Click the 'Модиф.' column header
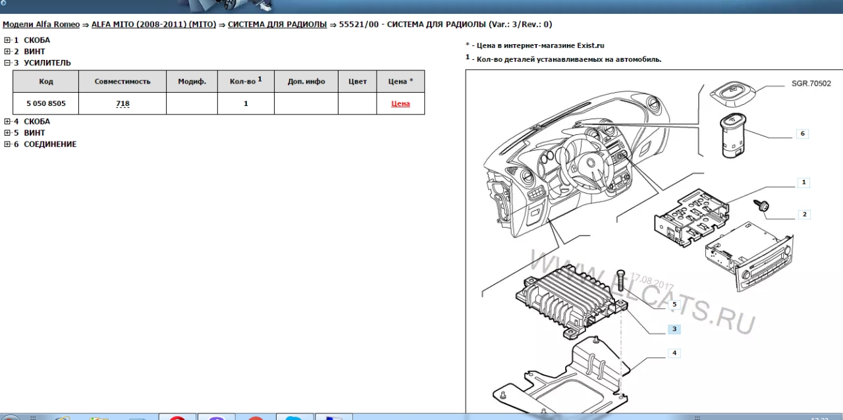Image resolution: width=843 pixels, height=420 pixels. (x=192, y=82)
